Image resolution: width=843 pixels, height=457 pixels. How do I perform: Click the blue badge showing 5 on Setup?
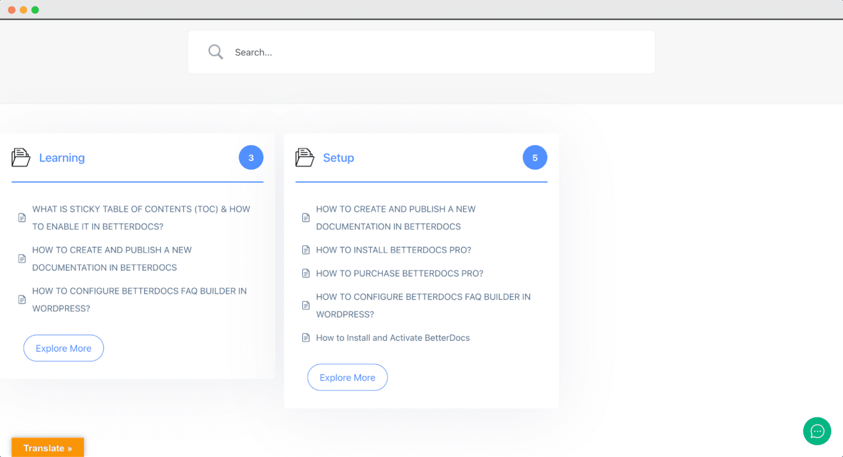[535, 157]
